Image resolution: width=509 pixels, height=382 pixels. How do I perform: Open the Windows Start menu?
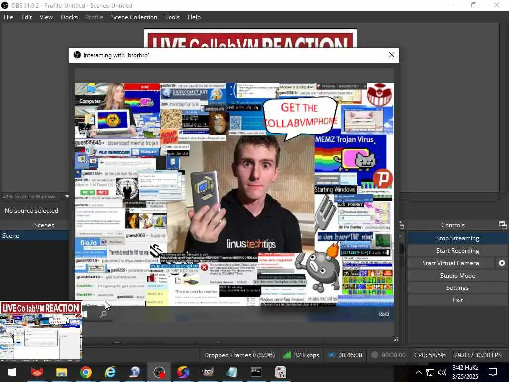tap(12, 372)
